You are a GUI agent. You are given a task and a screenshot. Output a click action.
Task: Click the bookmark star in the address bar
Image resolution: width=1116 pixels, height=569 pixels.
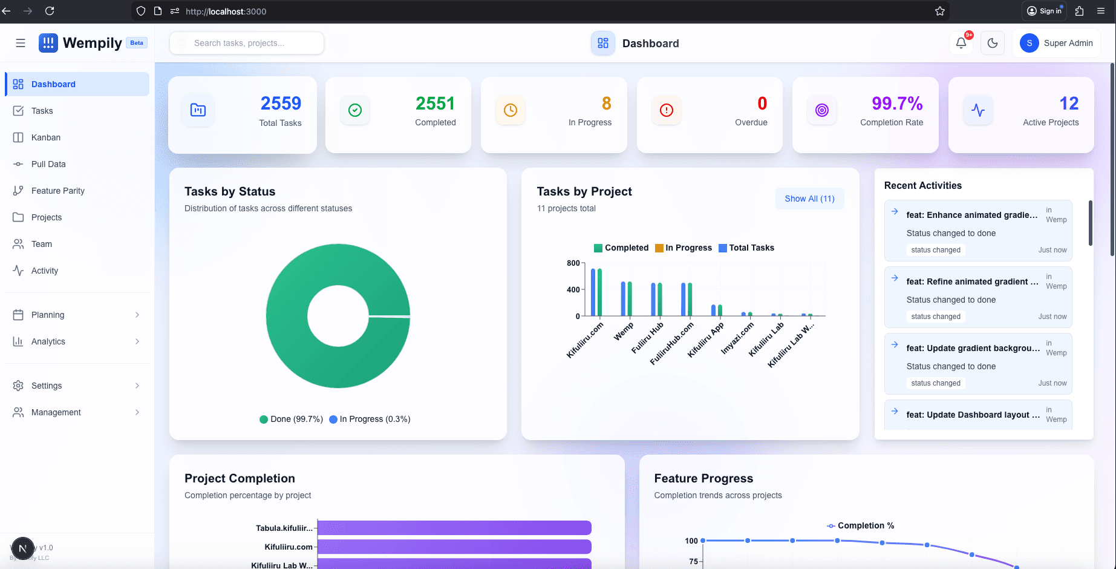pos(939,11)
